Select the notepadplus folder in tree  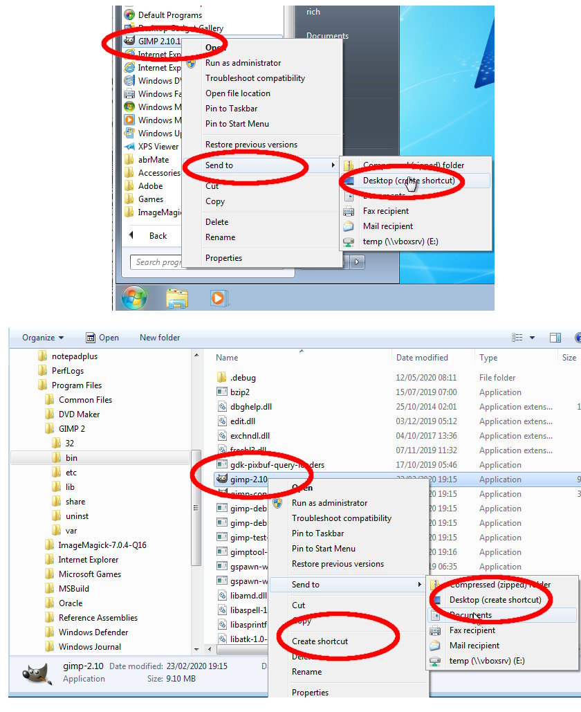(x=75, y=356)
